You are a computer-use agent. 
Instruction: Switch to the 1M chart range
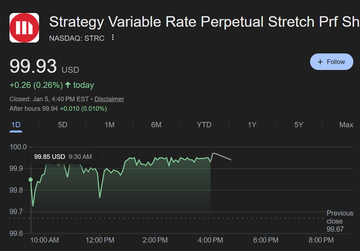pyautogui.click(x=110, y=125)
